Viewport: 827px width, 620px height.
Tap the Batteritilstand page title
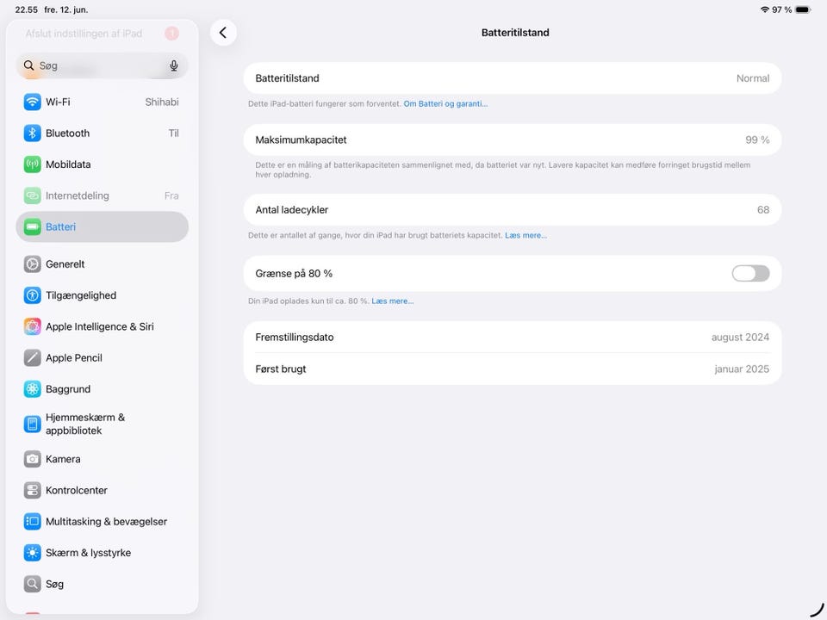click(x=515, y=33)
